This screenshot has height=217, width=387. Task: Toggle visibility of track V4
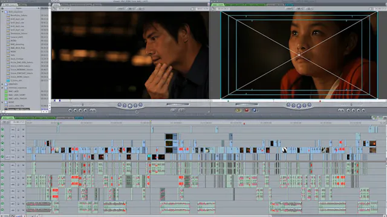pos(2,136)
